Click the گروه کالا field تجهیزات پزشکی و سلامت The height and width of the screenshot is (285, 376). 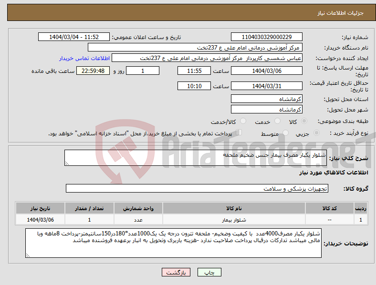197,188
